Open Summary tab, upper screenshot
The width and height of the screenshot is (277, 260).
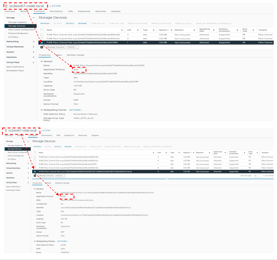click(10, 11)
